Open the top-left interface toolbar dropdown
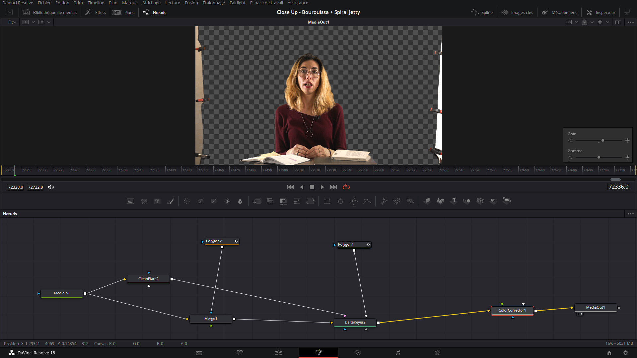637x358 pixels. click(x=10, y=12)
